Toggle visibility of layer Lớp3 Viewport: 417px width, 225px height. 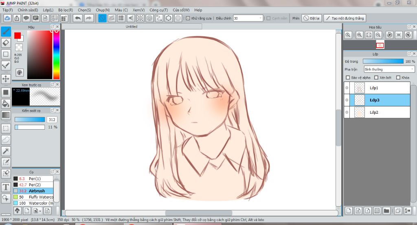[347, 100]
